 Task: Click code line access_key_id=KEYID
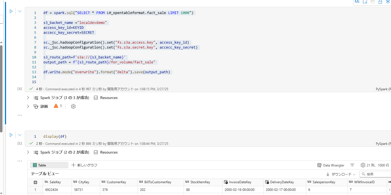pyautogui.click(x=63, y=28)
